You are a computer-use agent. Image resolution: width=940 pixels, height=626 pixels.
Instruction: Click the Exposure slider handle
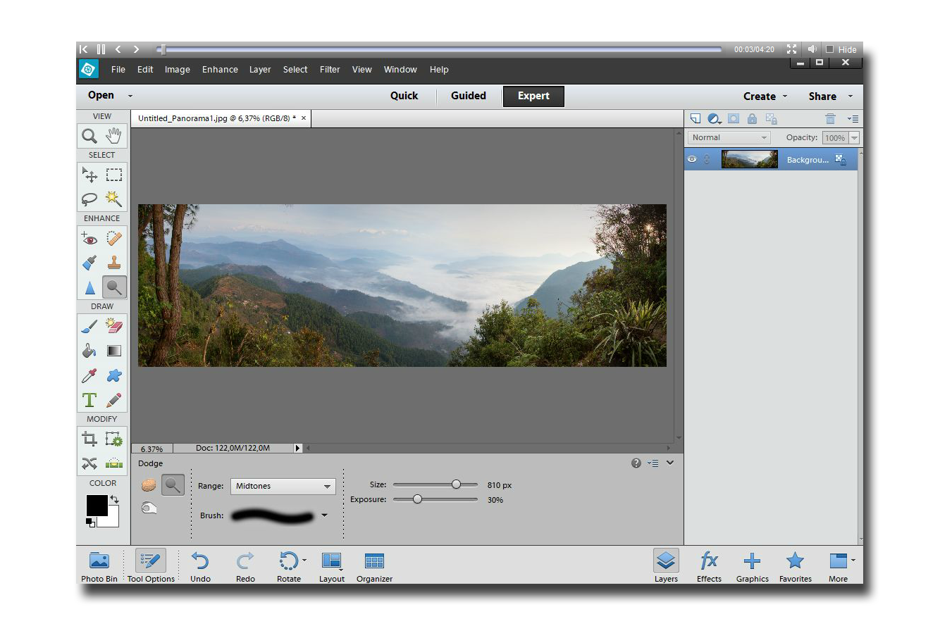(x=417, y=499)
